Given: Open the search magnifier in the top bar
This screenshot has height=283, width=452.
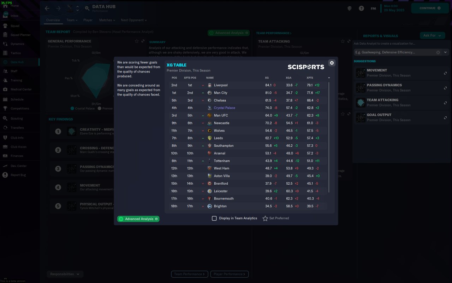Looking at the screenshot, I should coord(87,8).
